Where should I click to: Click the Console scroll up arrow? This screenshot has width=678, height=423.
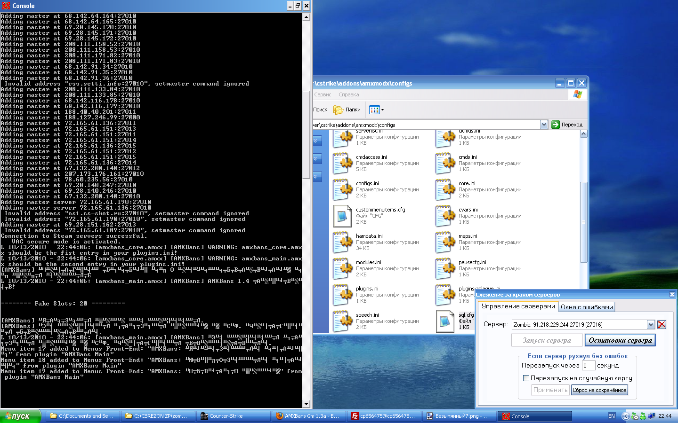[x=306, y=17]
